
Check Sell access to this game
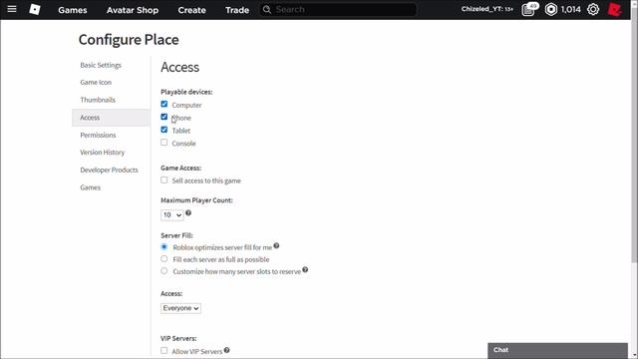point(163,179)
